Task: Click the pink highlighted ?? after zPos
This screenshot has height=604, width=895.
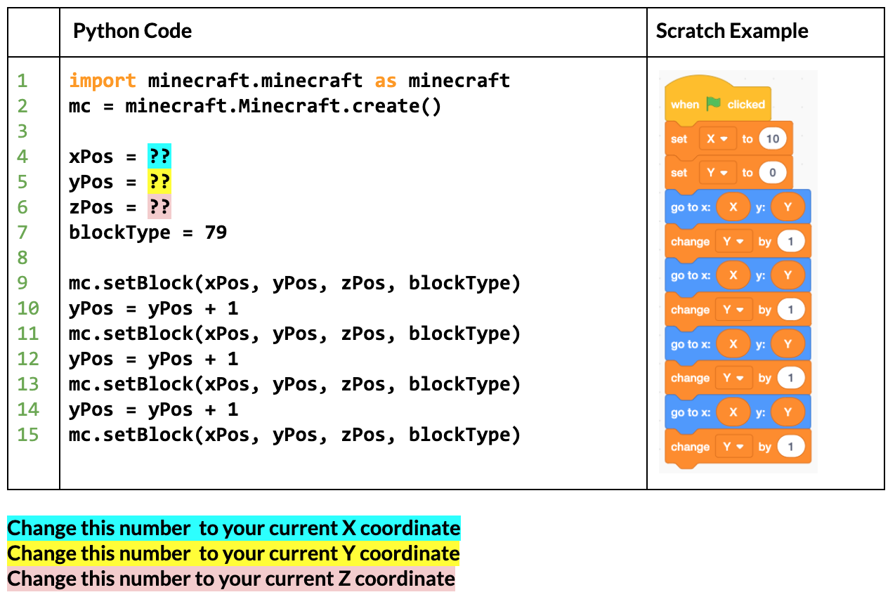Action: [159, 206]
